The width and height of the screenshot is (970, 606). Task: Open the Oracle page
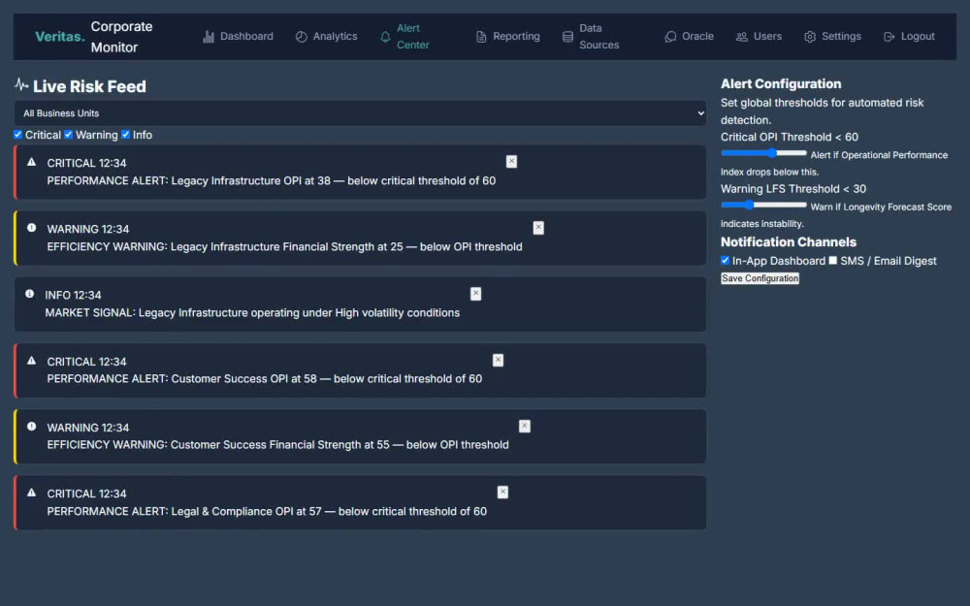pyautogui.click(x=689, y=37)
